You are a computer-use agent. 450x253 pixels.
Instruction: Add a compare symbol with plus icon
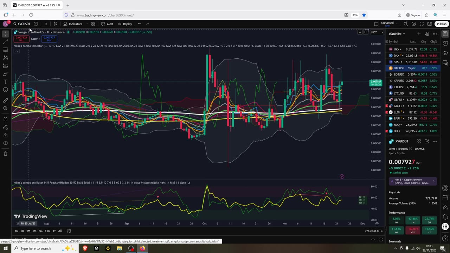(36, 24)
